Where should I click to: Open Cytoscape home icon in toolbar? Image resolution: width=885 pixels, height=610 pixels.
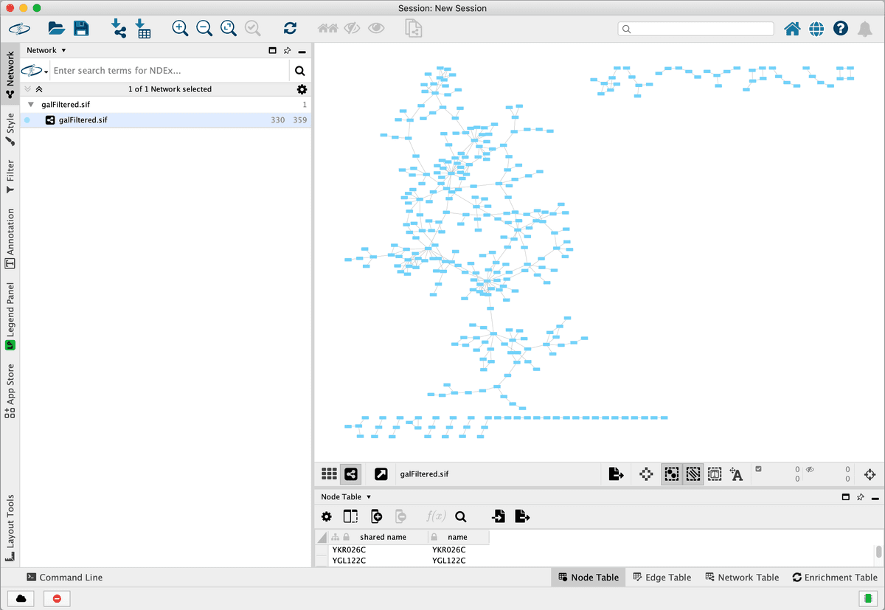pos(792,29)
